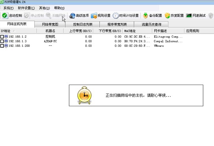
Task: Click MAC address 00:0C:29:60:F...
Action: click(x=137, y=46)
